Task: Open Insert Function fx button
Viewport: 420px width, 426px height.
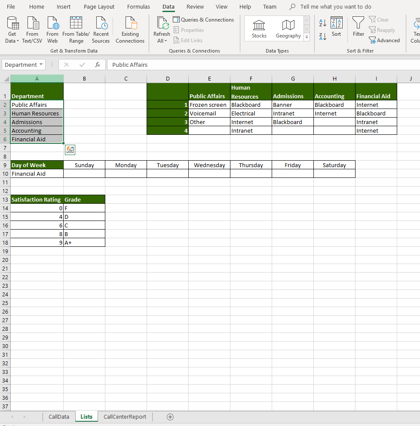Action: pos(98,65)
